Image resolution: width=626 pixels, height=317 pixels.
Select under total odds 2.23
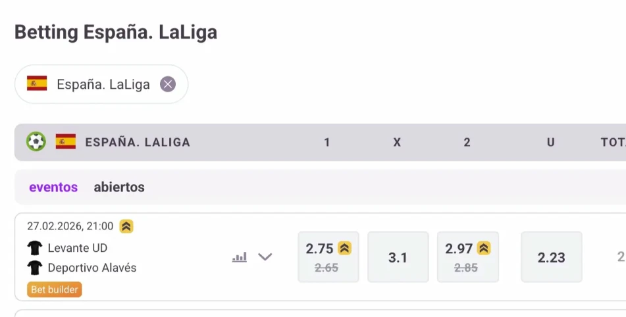click(551, 257)
